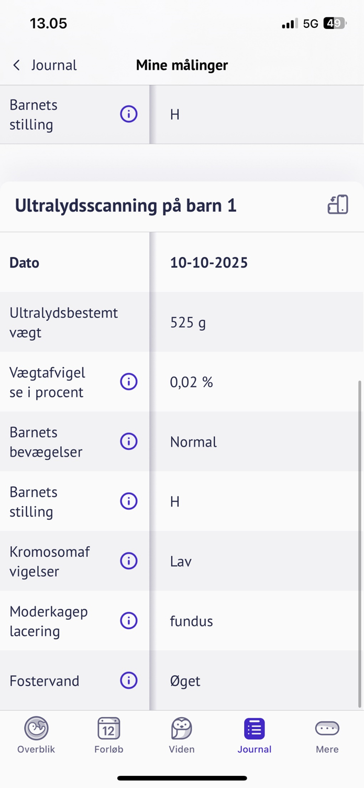Viewport: 364px width, 788px height.
Task: Tap info icon for Barnets stilling under ultrasound
Action: [129, 501]
